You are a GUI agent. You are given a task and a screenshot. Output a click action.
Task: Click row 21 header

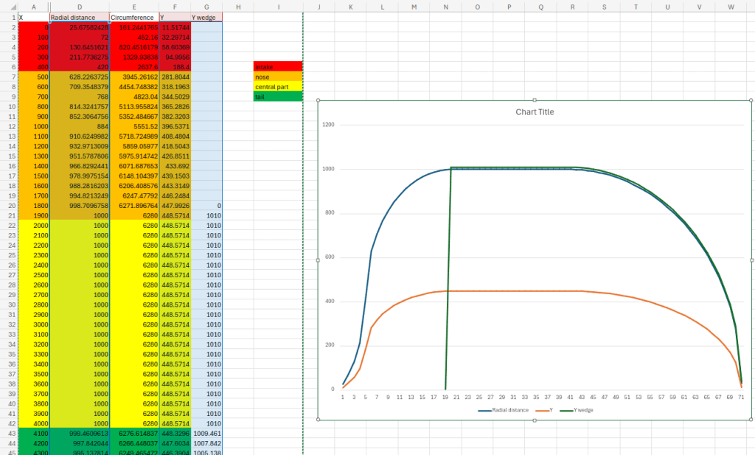pyautogui.click(x=8, y=215)
